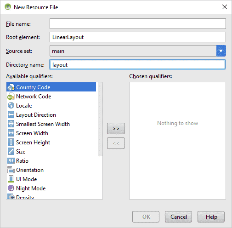This screenshot has width=232, height=228.
Task: Click the Directory name field showing layout
Action: tap(138, 64)
